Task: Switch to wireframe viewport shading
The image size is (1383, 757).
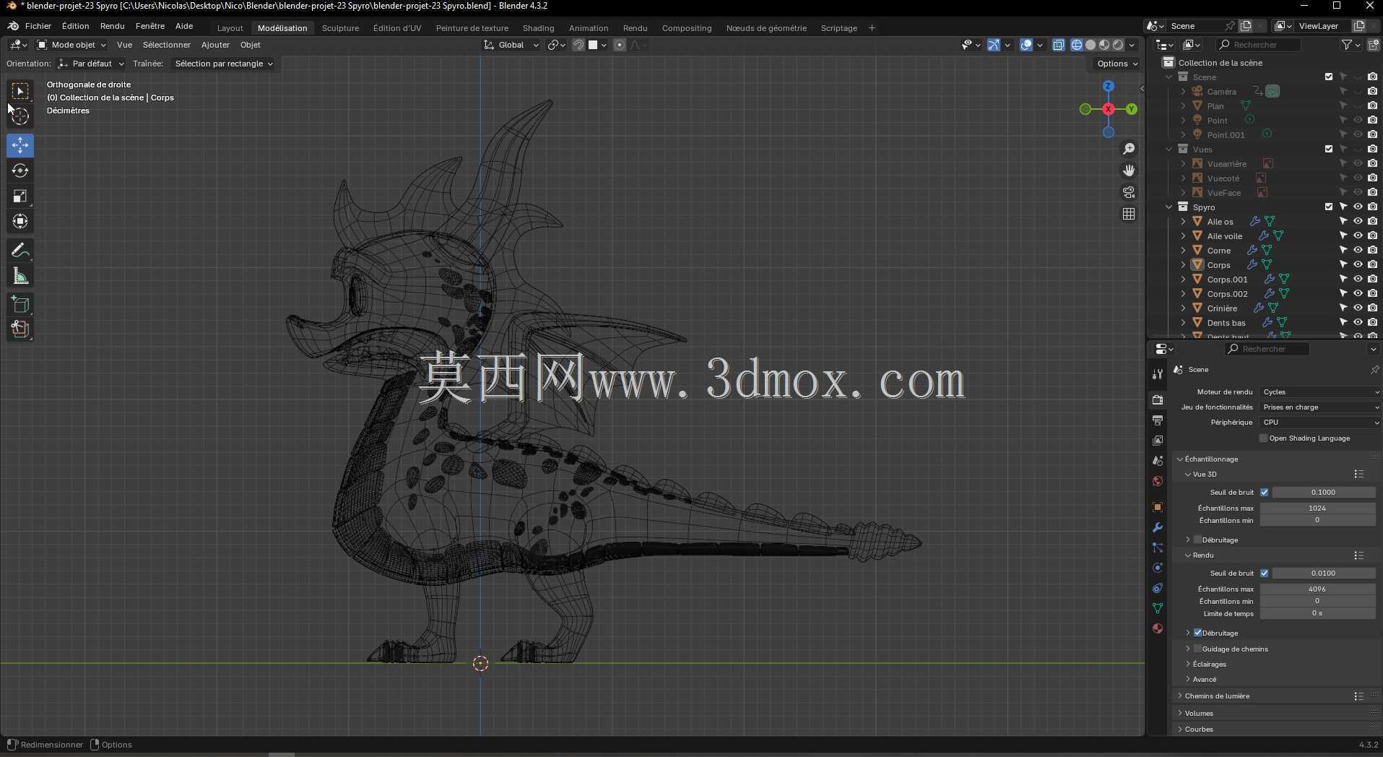Action: (x=1077, y=45)
